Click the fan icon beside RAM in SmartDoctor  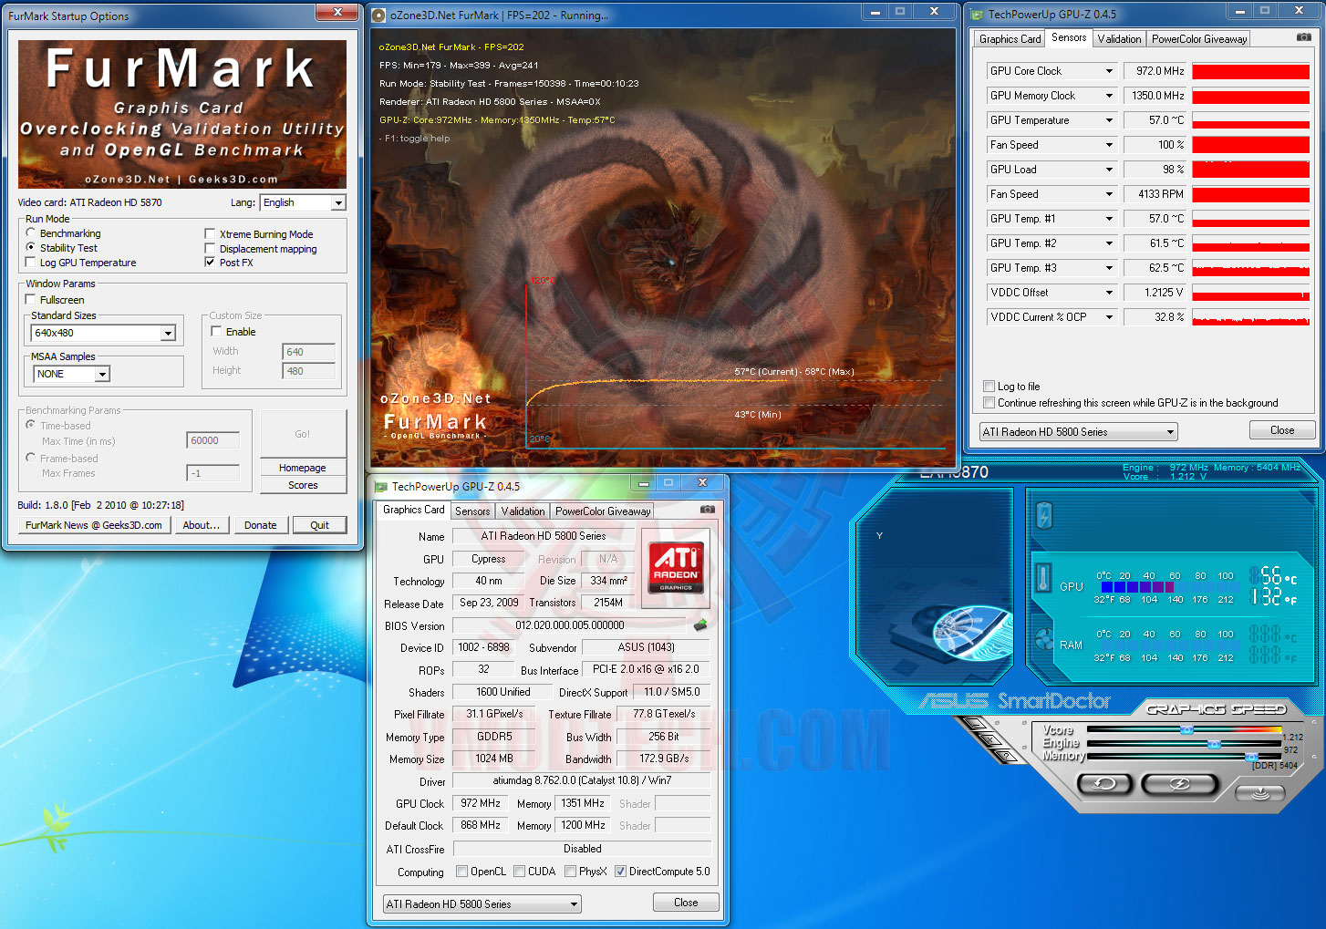[1044, 637]
